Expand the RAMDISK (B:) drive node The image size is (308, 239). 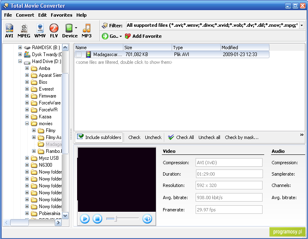(x=20, y=48)
